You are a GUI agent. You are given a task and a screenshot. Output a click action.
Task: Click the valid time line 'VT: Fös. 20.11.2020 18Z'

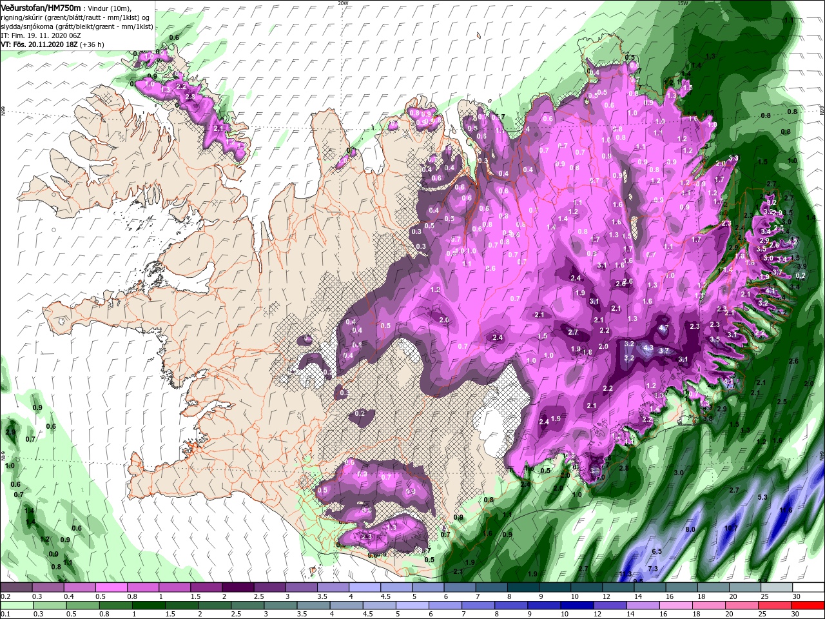pyautogui.click(x=41, y=44)
